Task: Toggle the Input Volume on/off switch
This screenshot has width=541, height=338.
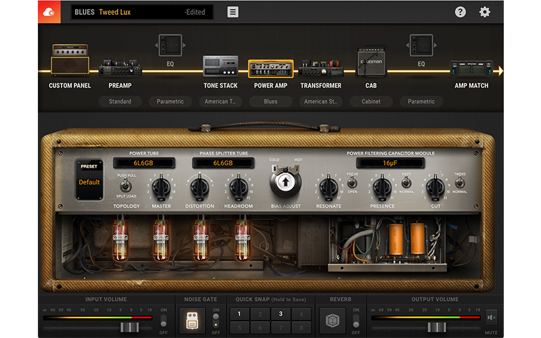Action: click(x=164, y=320)
